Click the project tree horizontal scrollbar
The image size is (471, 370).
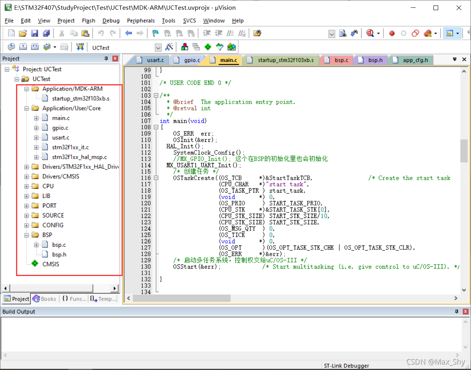click(x=61, y=289)
